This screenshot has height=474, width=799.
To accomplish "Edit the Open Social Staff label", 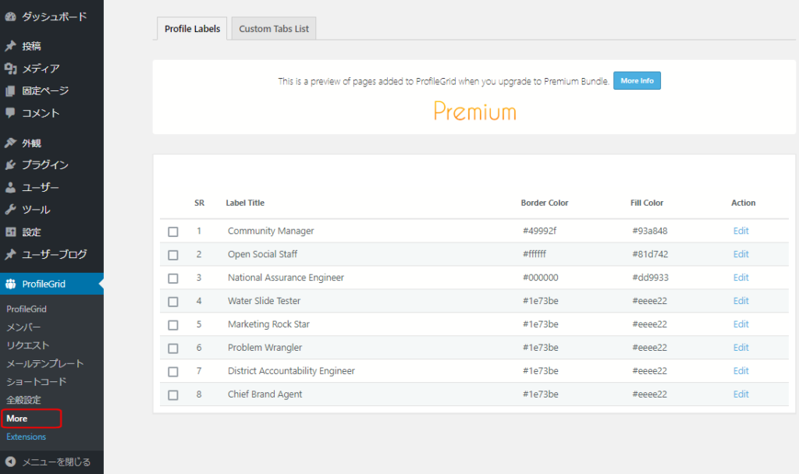I will 740,254.
